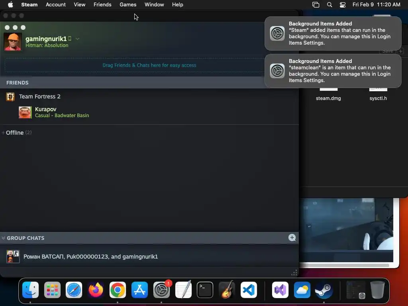
Task: Open System Settings from the Dock
Action: click(161, 290)
